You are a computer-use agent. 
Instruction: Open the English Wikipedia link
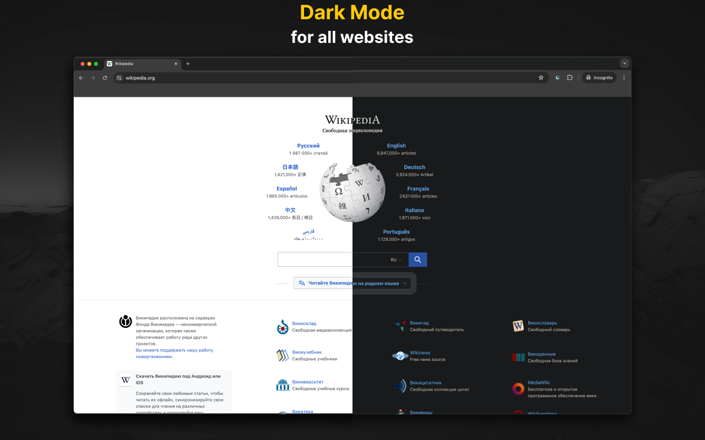396,145
